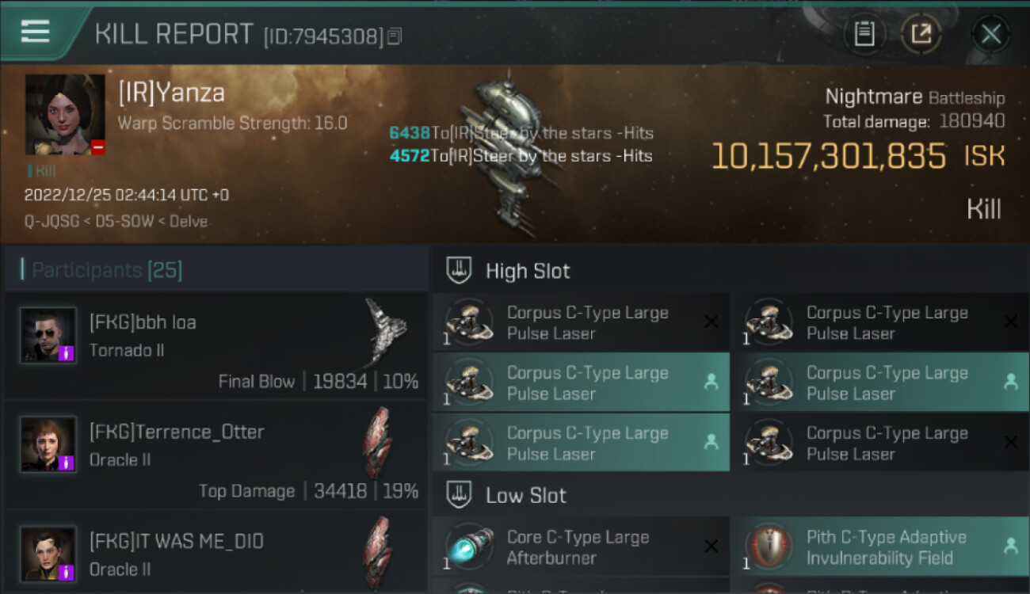Viewport: 1030px width, 594px height.
Task: Open the clipboard report icon
Action: point(864,34)
